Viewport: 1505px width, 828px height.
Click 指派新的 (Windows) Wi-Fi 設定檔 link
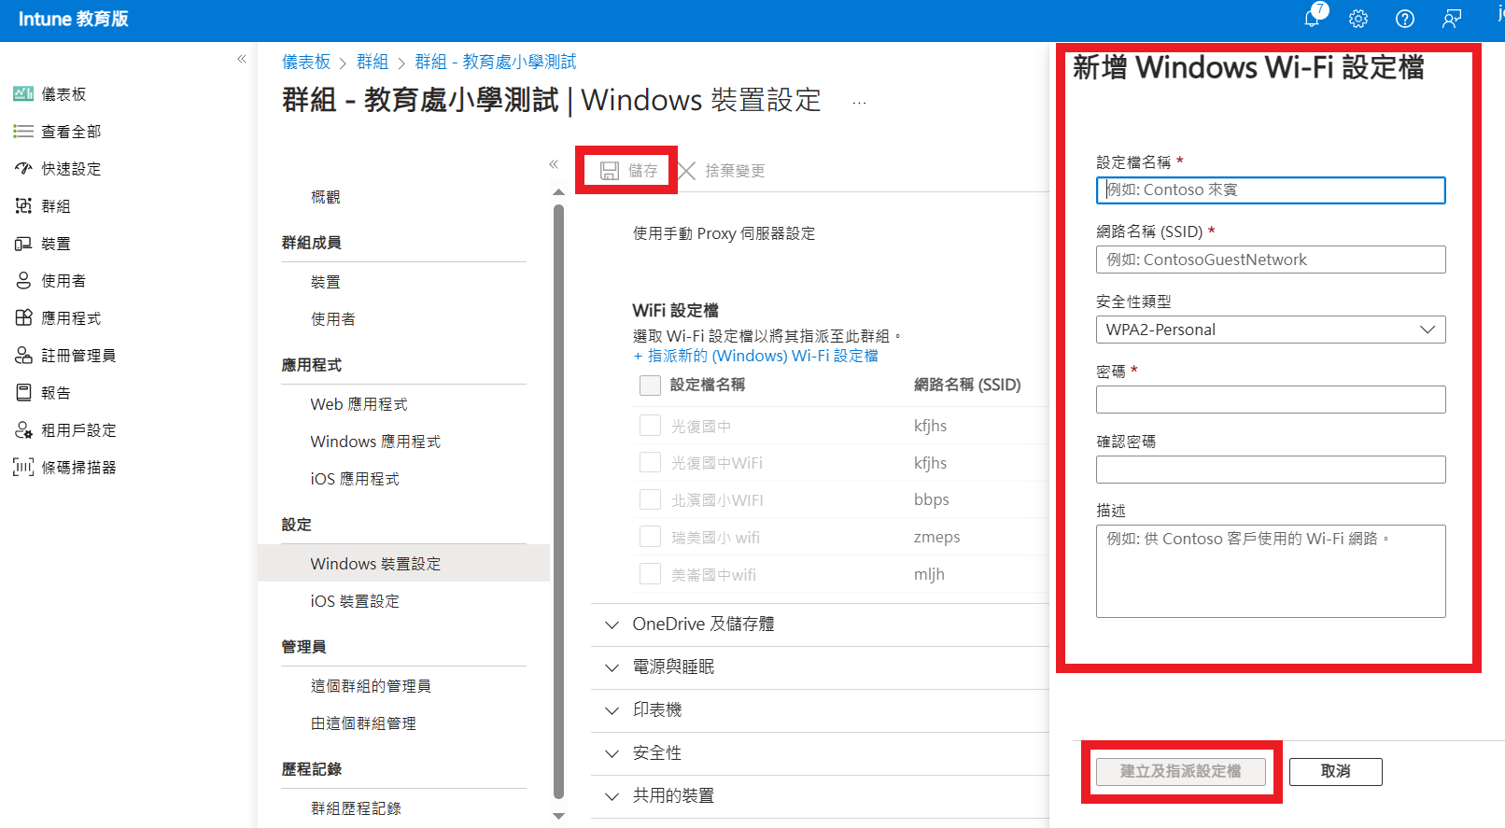click(x=762, y=356)
